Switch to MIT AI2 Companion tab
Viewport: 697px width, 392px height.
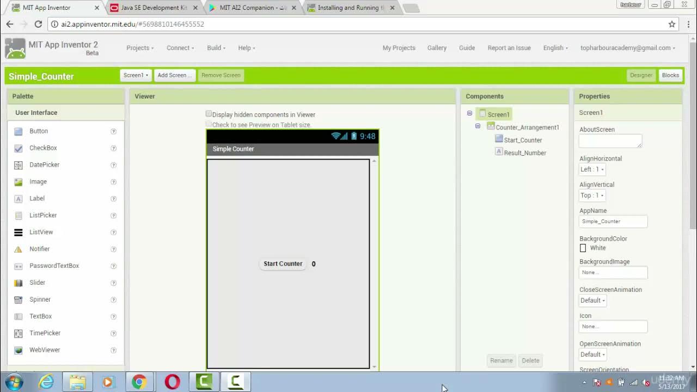253,8
